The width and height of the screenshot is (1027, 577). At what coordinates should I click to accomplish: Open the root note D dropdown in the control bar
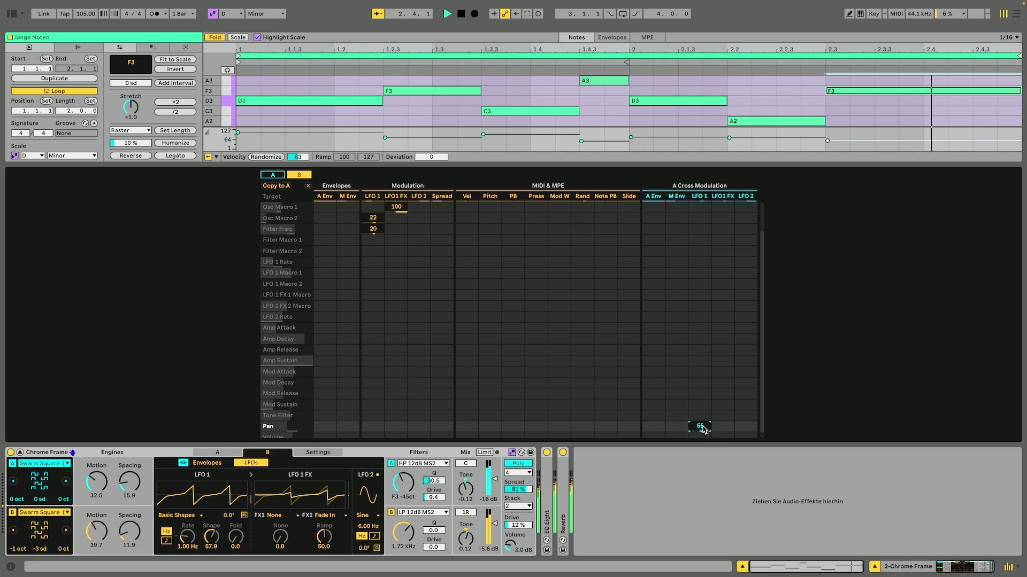[x=232, y=14]
